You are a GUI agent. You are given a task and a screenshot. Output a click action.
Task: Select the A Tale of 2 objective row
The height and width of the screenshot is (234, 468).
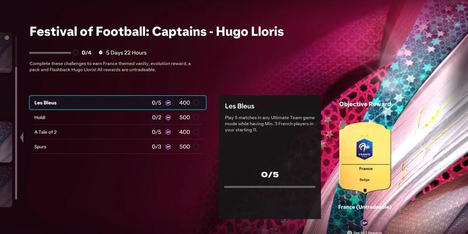coord(118,132)
